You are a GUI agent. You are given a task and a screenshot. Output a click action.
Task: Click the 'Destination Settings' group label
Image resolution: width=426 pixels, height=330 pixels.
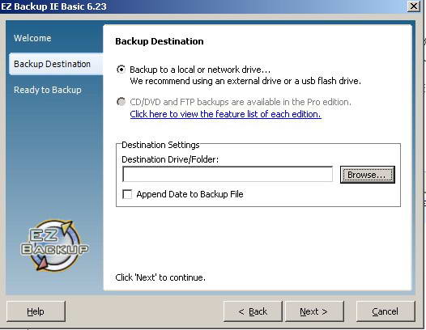(160, 145)
